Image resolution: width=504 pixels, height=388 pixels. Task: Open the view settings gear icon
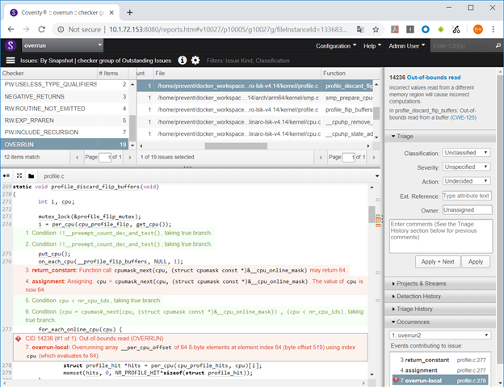point(195,60)
